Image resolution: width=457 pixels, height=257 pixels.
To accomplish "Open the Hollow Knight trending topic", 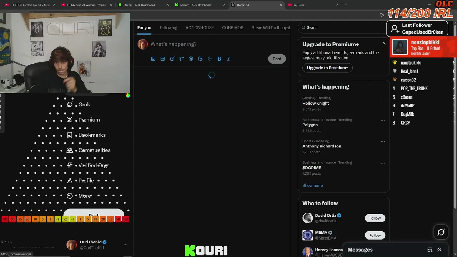I will point(316,104).
